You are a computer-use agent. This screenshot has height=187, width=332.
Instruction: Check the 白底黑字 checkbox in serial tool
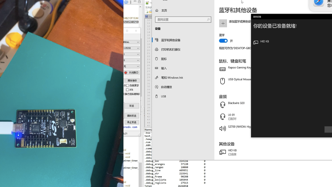click(x=127, y=85)
